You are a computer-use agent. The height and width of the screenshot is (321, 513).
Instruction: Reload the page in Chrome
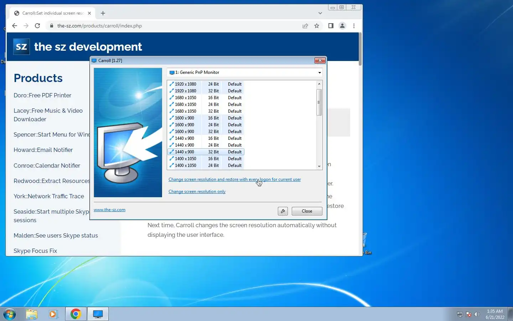37,26
